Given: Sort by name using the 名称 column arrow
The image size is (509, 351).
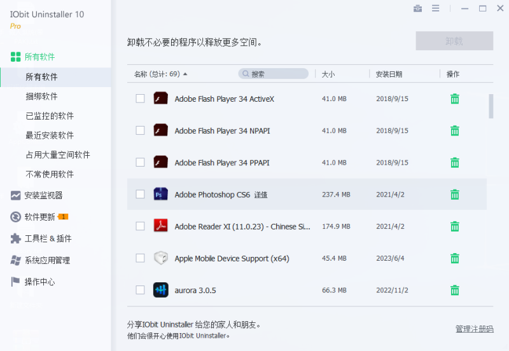Looking at the screenshot, I should click(x=185, y=74).
